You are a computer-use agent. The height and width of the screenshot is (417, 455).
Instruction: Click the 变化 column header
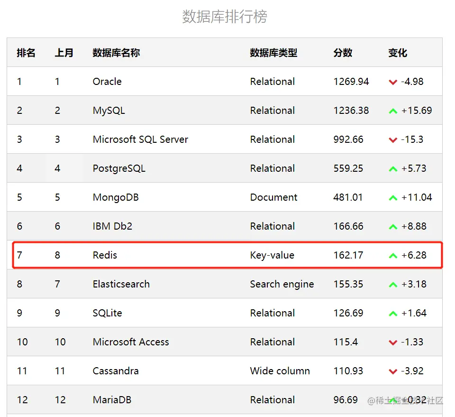pyautogui.click(x=398, y=53)
